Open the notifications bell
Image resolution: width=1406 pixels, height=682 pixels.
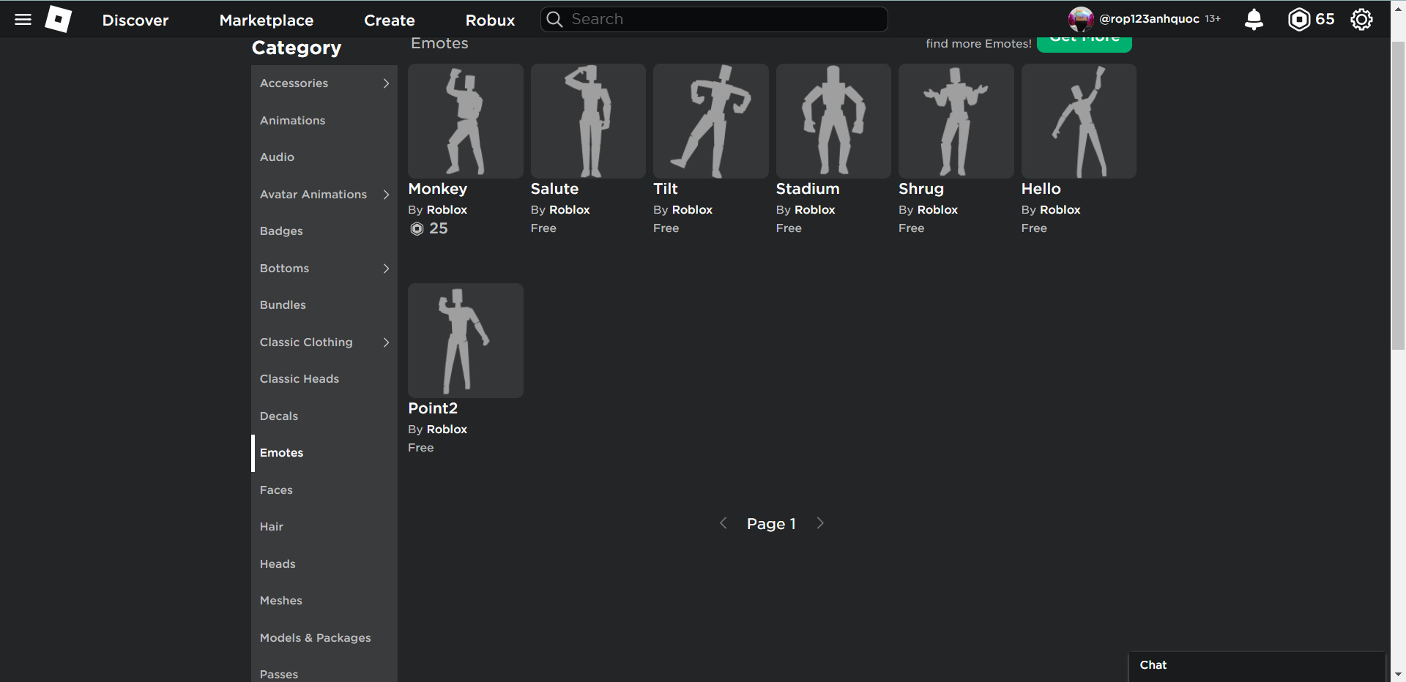(x=1254, y=20)
